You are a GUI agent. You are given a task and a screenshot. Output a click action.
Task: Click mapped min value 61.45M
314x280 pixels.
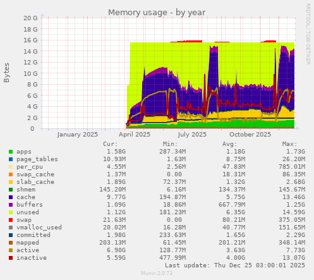coord(174,243)
